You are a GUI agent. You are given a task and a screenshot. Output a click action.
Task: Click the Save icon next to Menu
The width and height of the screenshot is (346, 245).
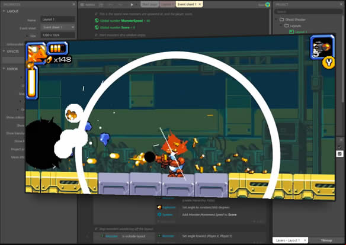[101, 4]
